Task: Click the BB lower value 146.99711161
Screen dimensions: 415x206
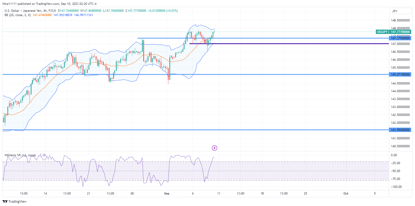Action: [x=83, y=15]
